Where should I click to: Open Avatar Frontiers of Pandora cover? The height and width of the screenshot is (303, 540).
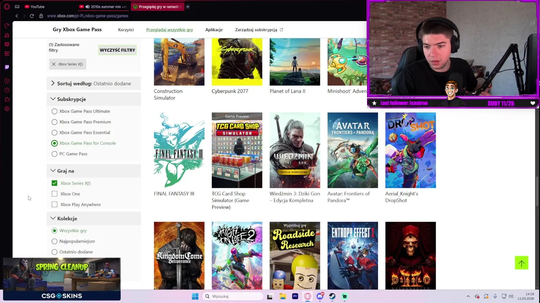353,150
